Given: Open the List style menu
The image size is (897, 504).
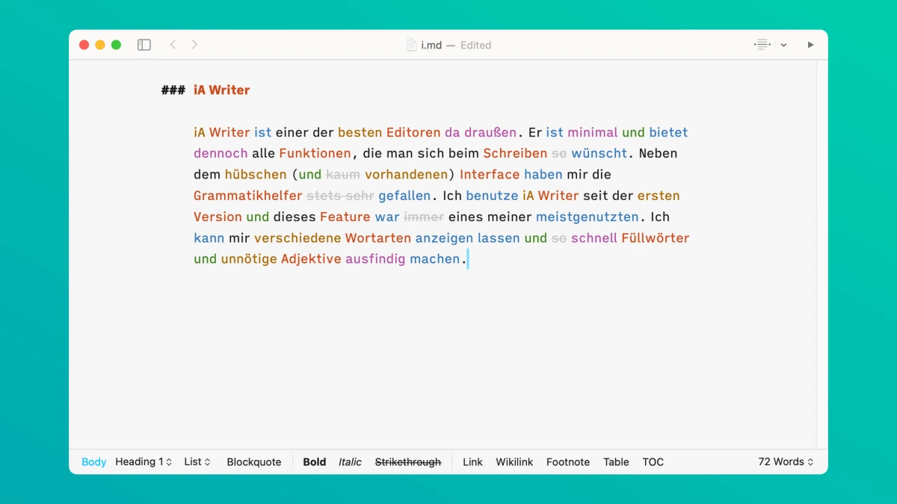Looking at the screenshot, I should pos(197,462).
